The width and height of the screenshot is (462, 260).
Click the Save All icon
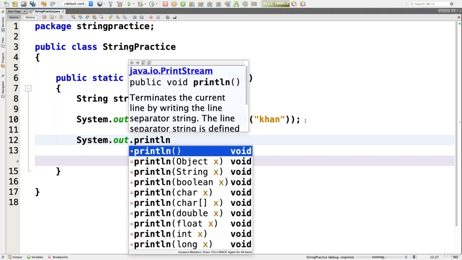(32, 4)
